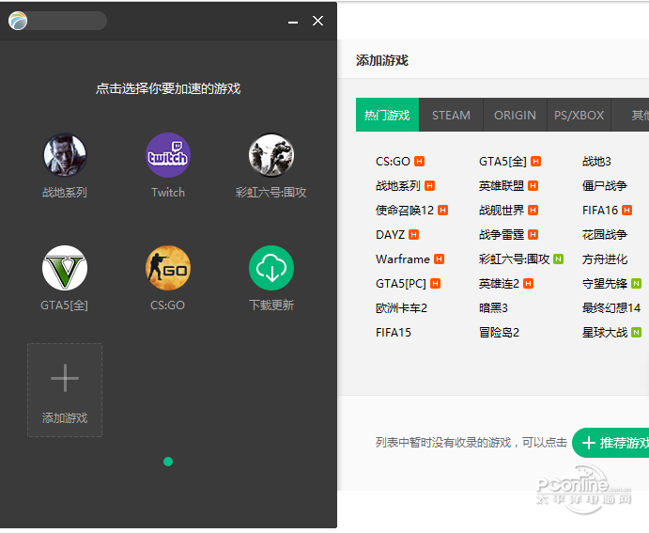649x533 pixels.
Task: Click the orange H badge beside GTA5[PC]
Action: (x=435, y=284)
